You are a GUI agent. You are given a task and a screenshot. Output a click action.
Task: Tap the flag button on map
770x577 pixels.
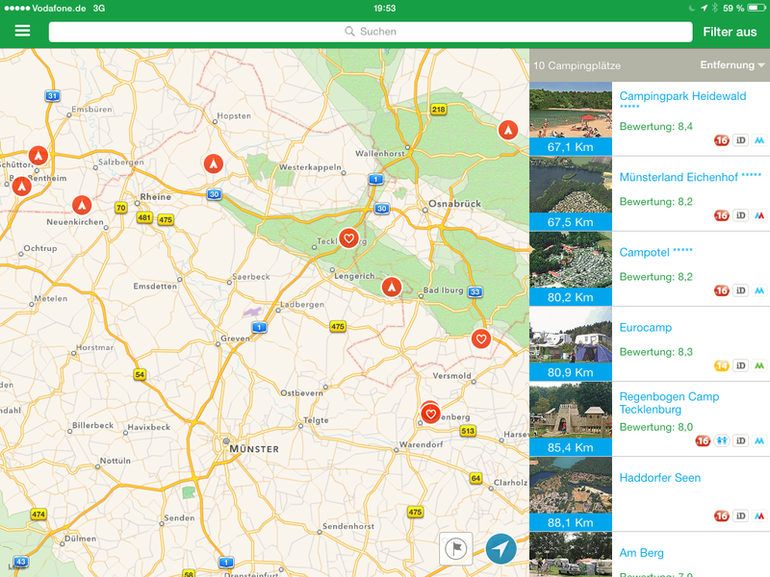click(x=455, y=548)
